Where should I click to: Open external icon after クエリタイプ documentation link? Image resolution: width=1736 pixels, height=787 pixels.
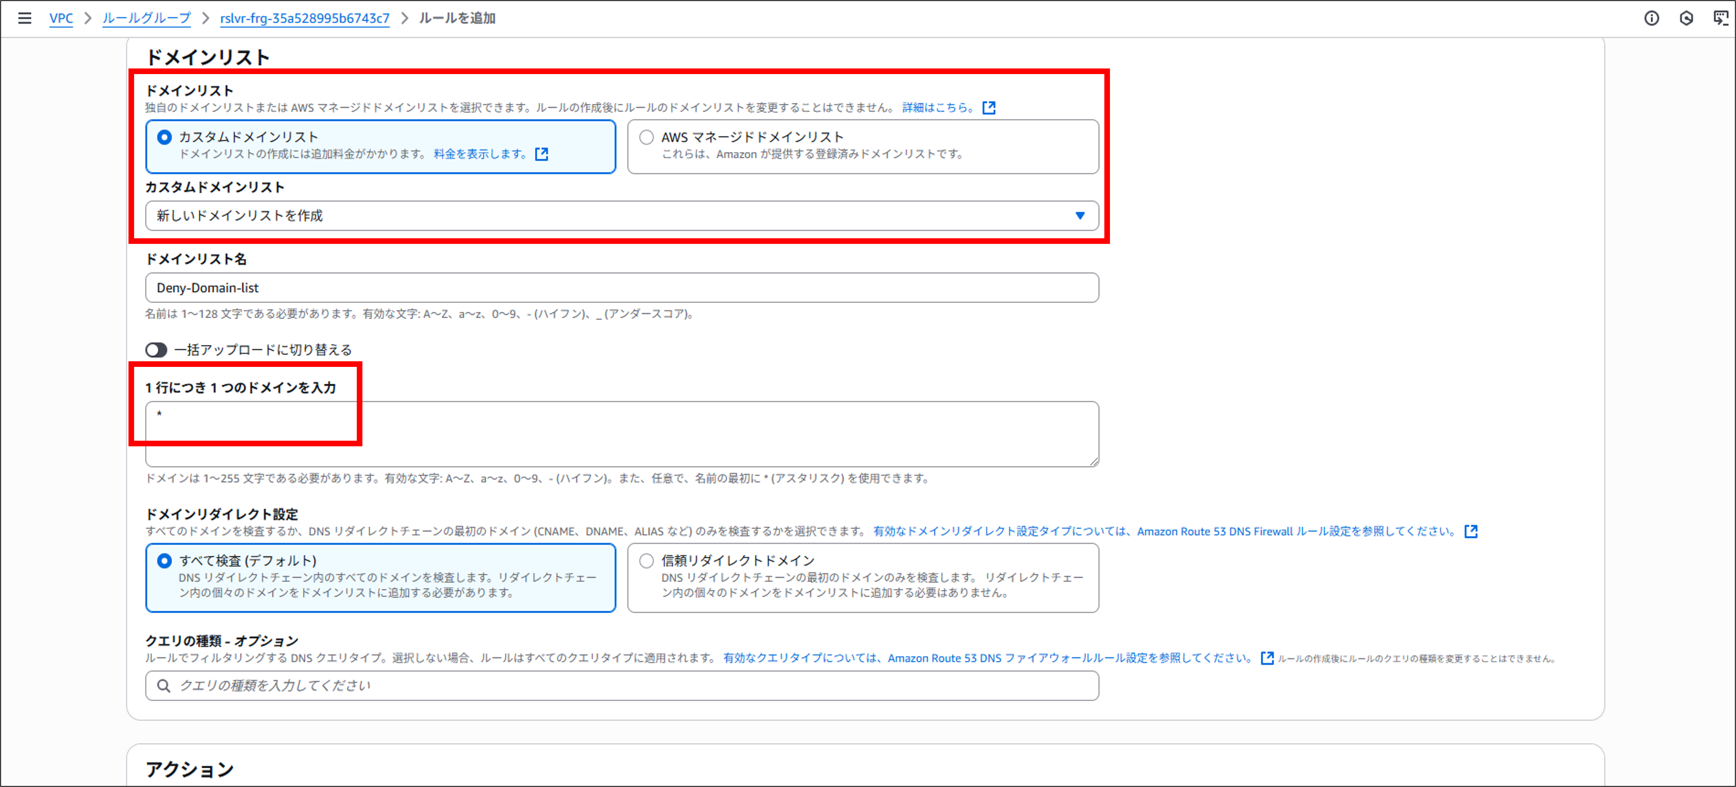coord(1267,658)
